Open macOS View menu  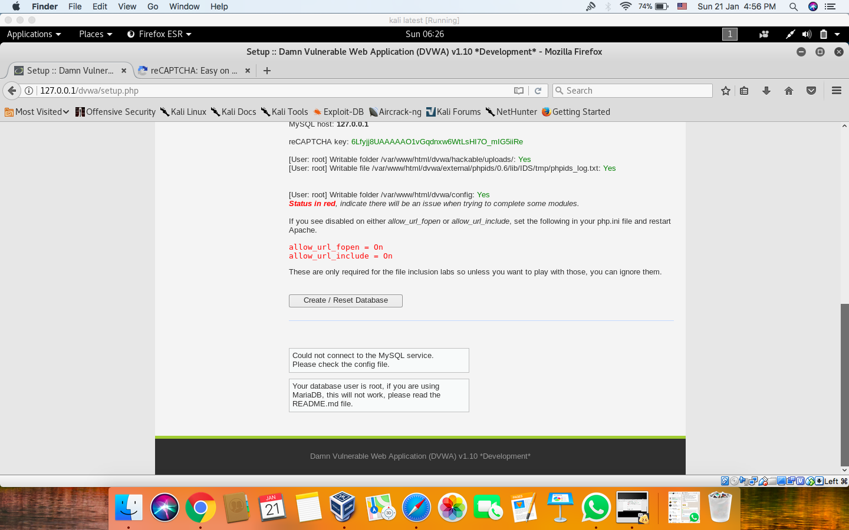tap(127, 6)
